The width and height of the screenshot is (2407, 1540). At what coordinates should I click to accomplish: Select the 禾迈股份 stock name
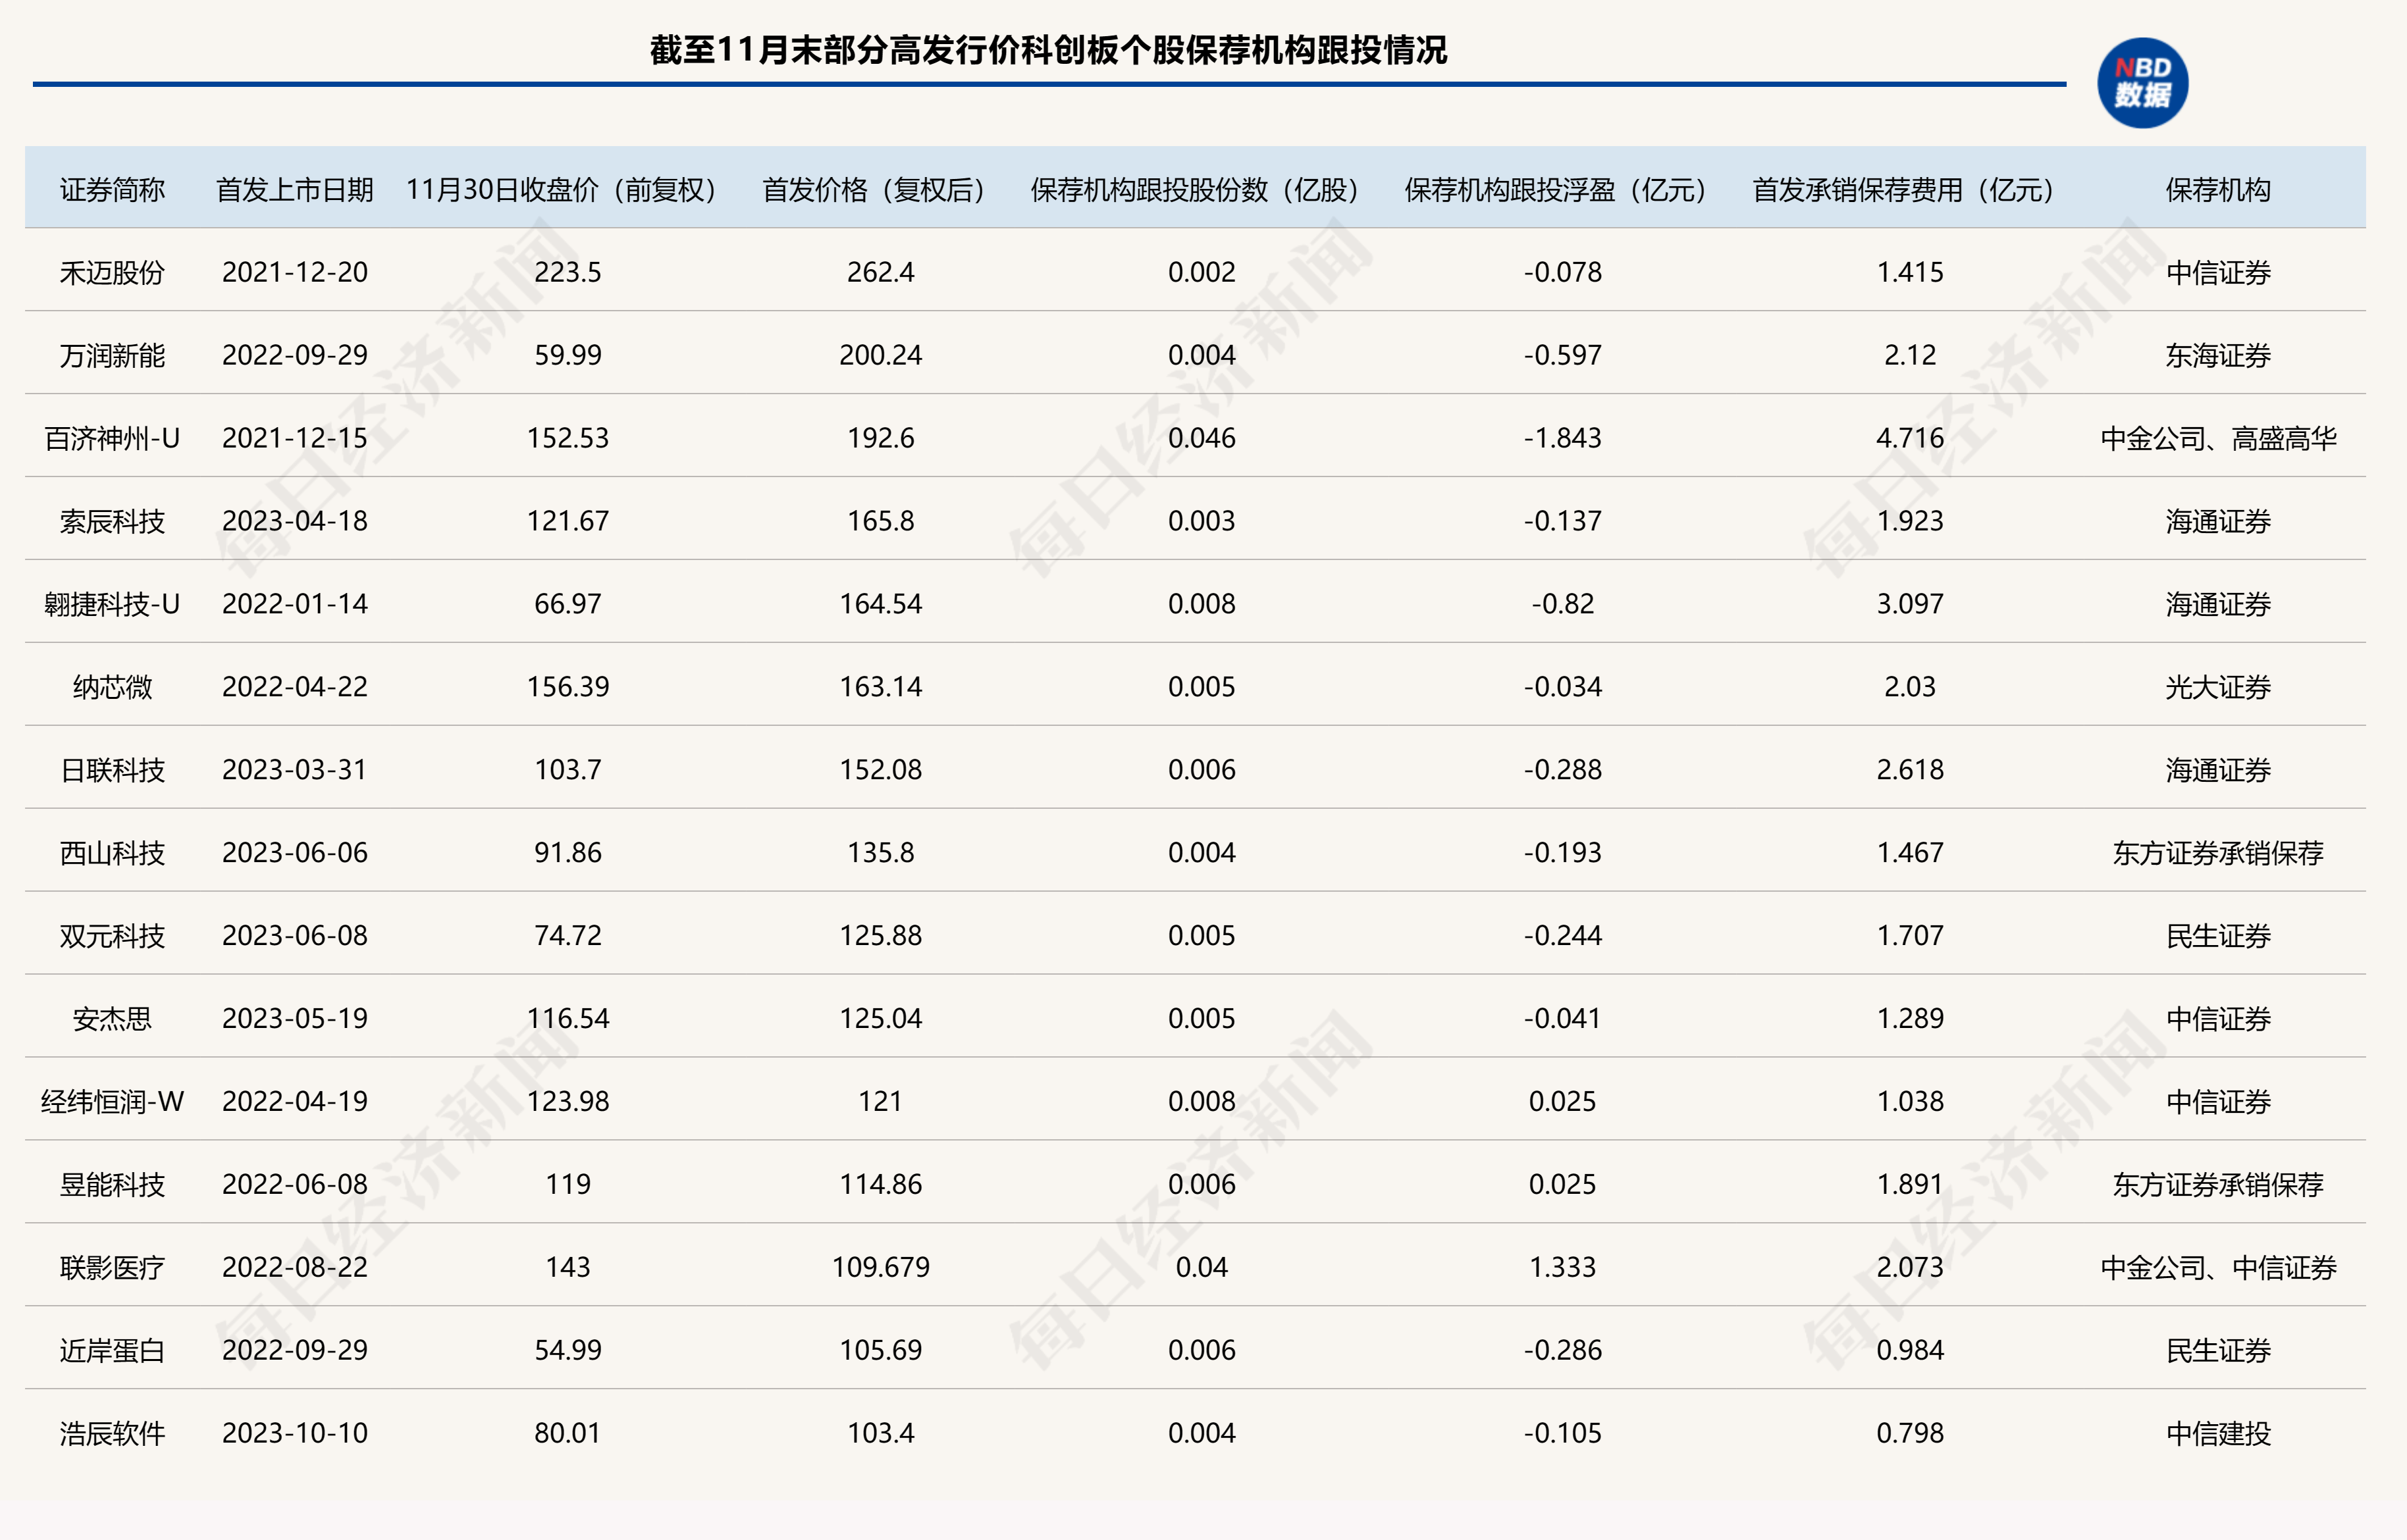click(x=112, y=272)
